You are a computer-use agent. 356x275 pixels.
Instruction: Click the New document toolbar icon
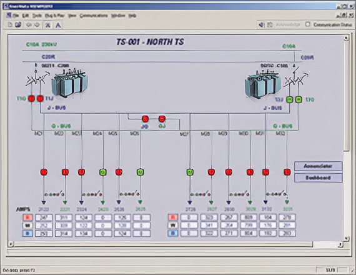[10, 24]
